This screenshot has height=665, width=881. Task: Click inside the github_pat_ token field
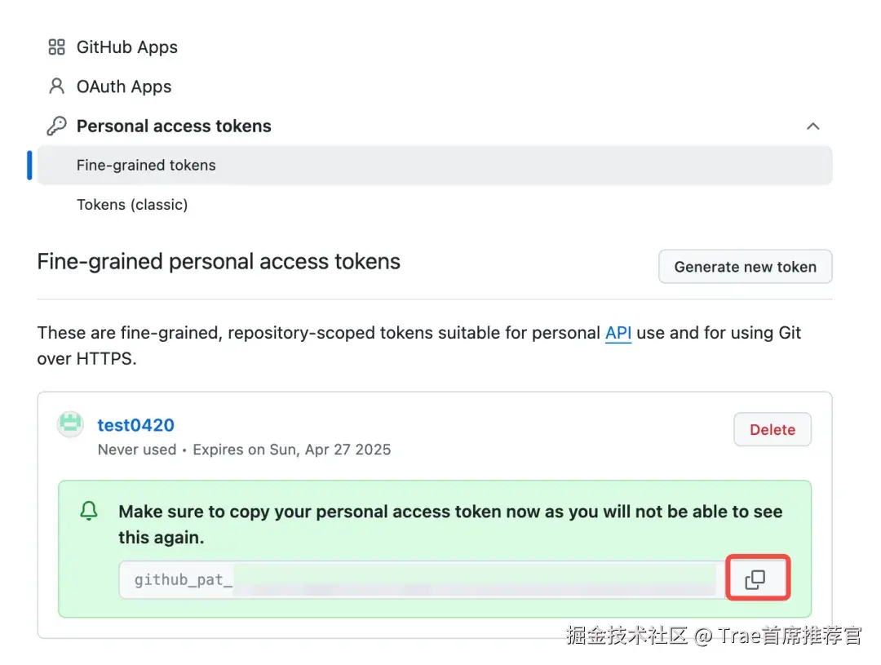click(423, 579)
